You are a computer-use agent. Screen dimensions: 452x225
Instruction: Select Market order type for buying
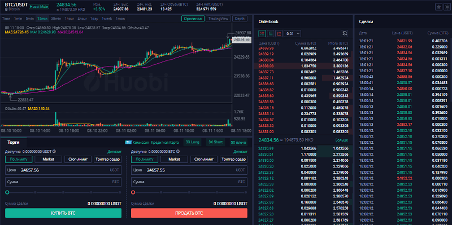pyautogui.click(x=48, y=159)
